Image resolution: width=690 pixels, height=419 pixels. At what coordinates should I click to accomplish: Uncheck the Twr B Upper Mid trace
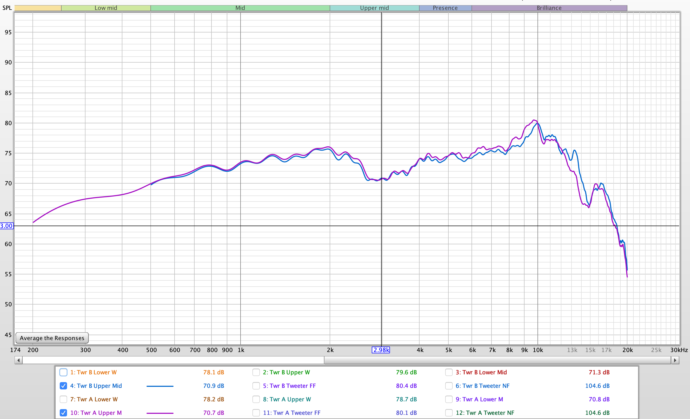click(x=63, y=386)
